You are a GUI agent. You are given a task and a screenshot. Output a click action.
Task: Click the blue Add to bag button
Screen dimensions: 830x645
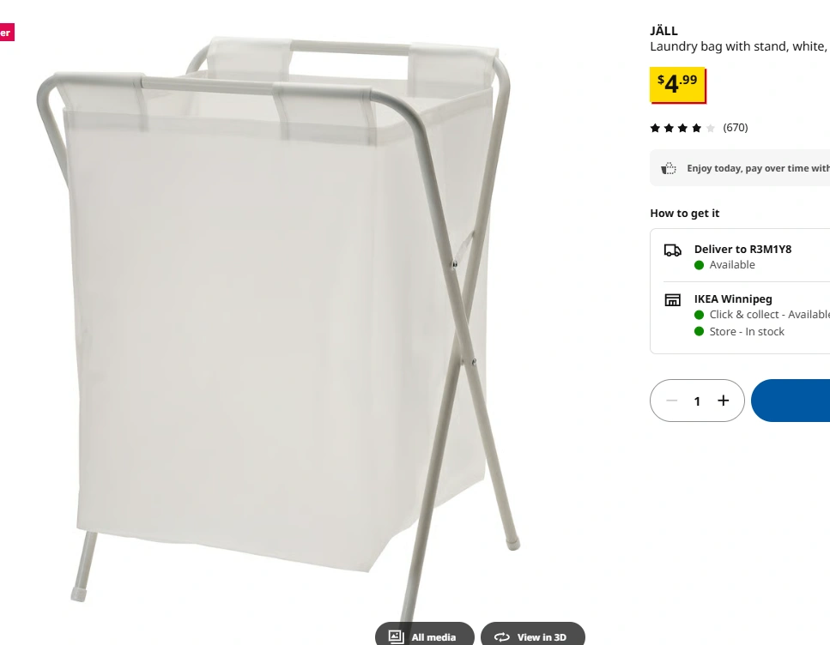point(791,401)
